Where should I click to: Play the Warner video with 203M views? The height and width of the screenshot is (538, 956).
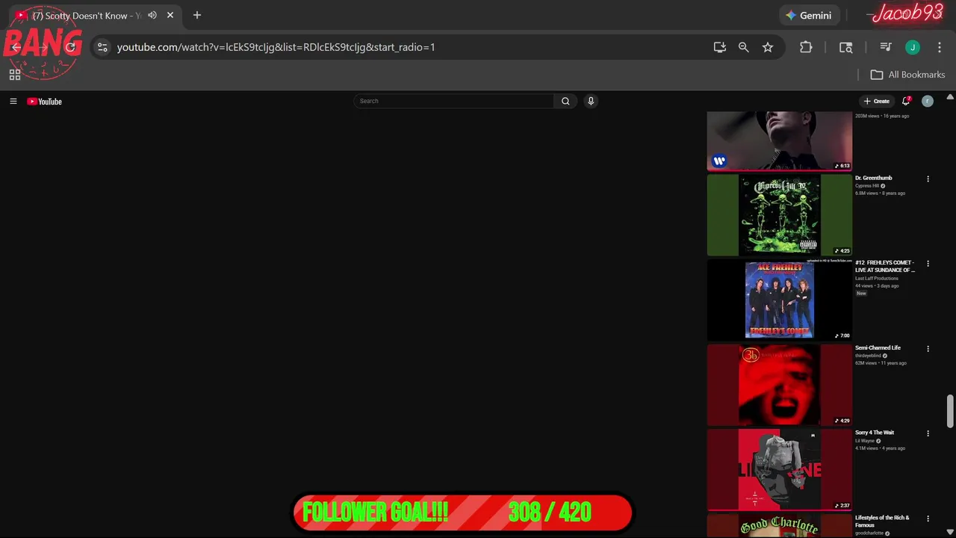(x=779, y=141)
